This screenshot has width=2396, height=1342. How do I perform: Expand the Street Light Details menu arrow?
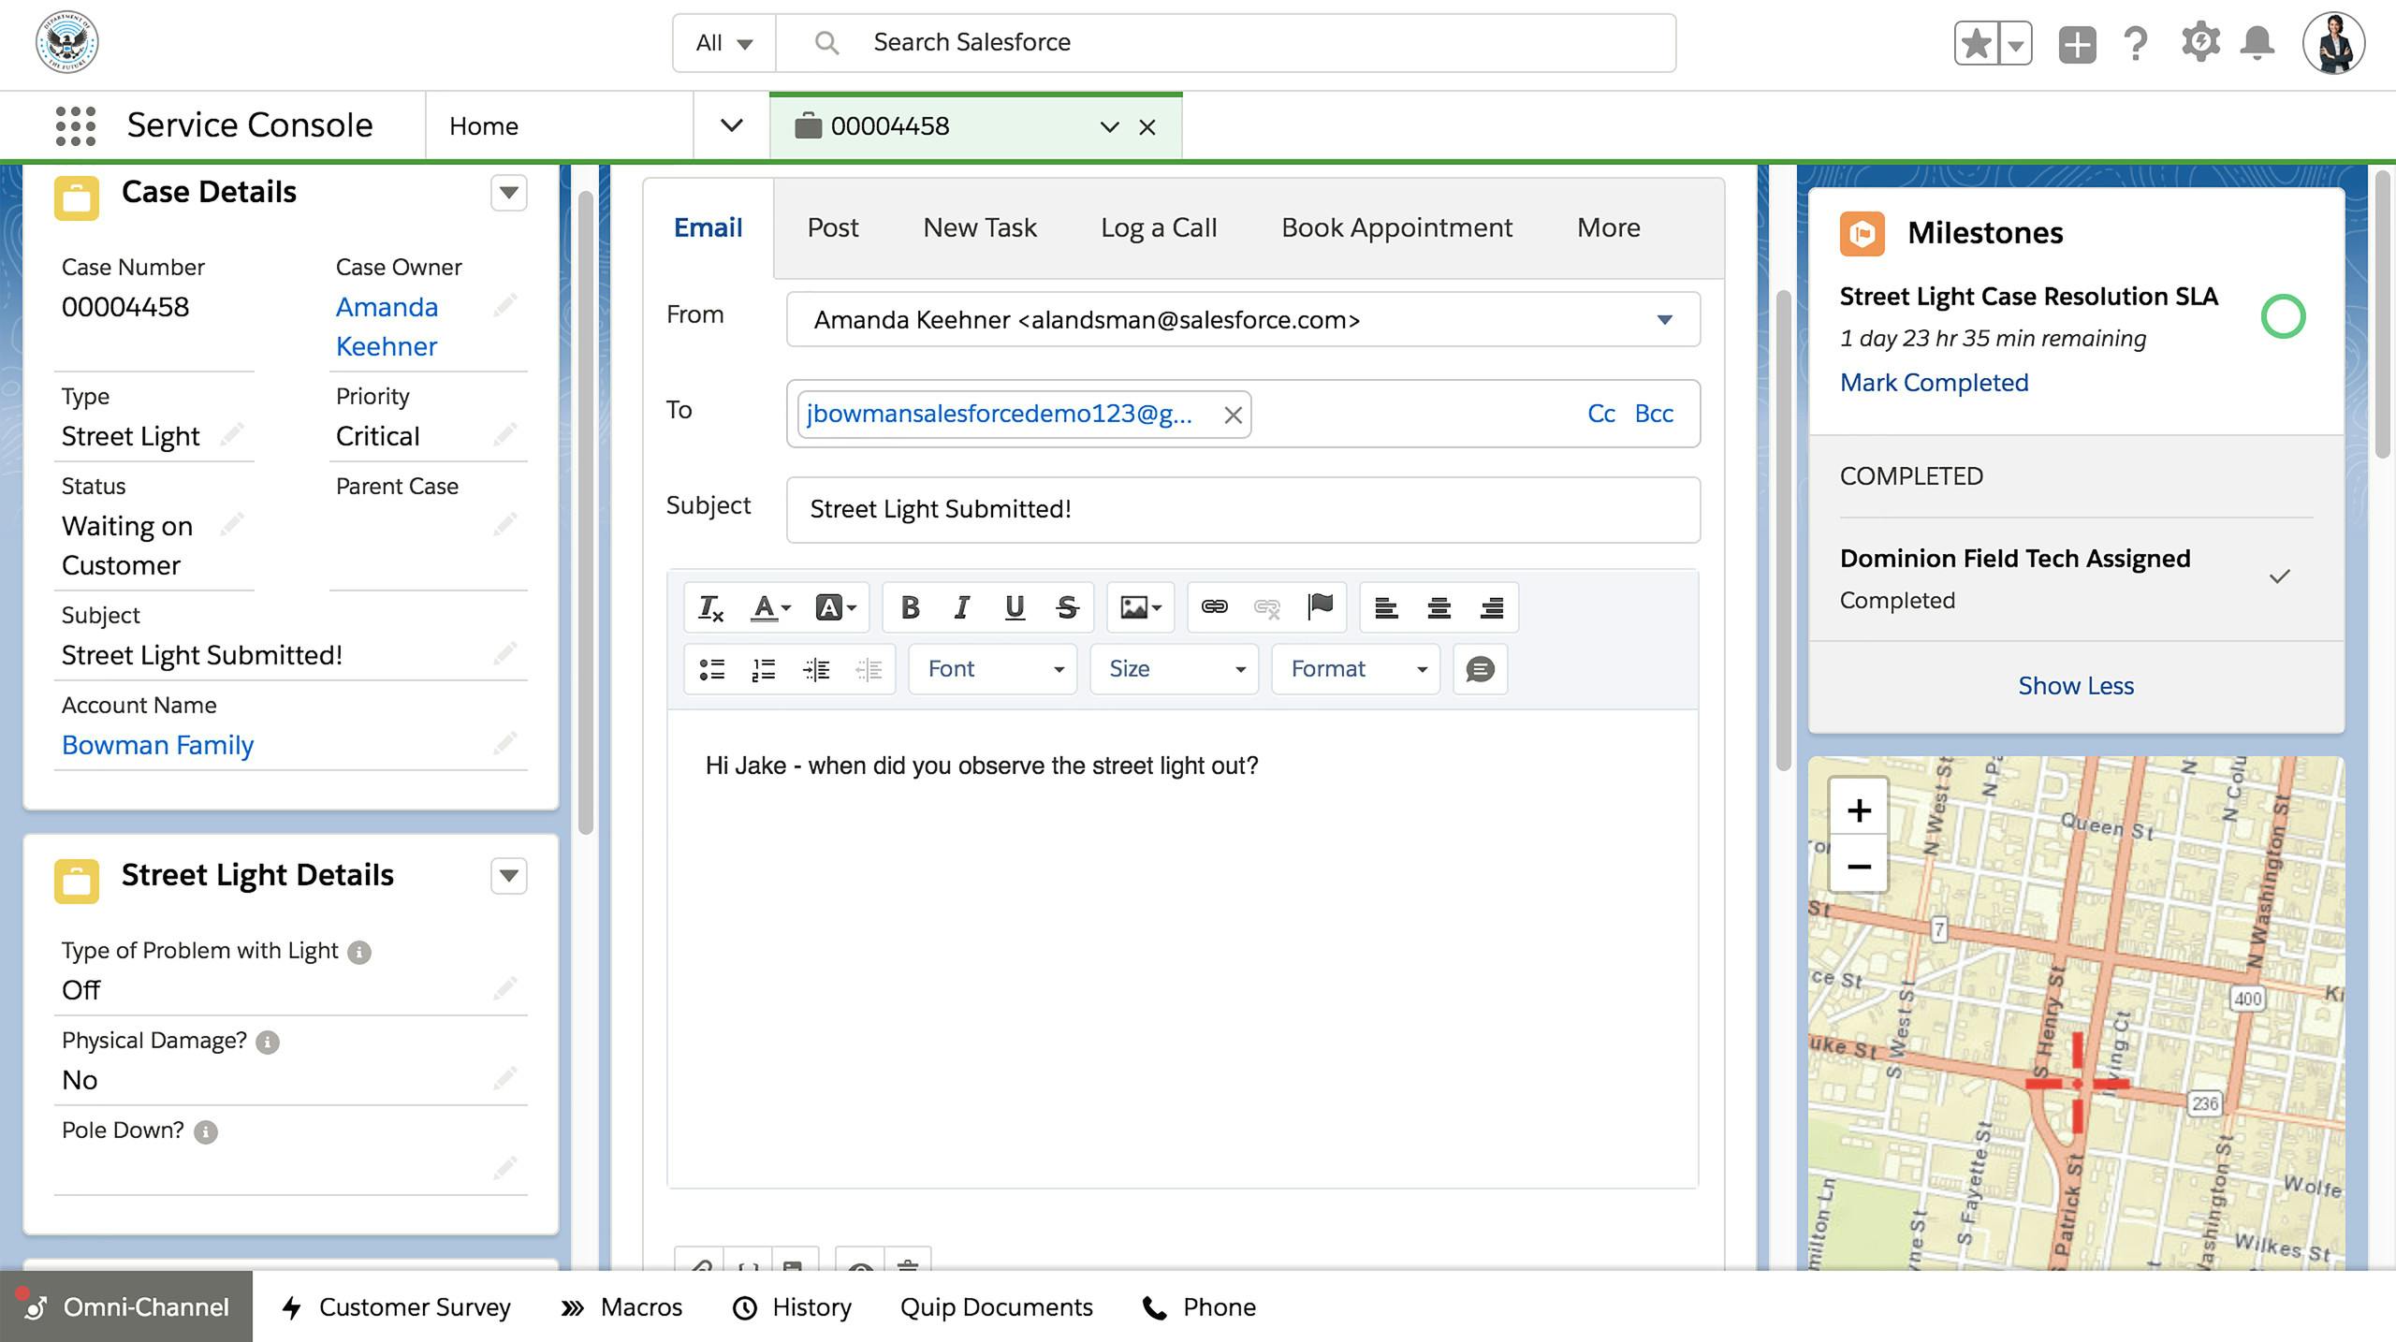[509, 876]
